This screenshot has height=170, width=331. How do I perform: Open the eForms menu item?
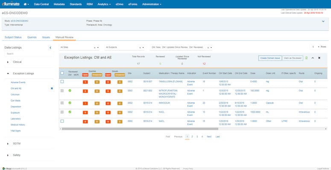(x=132, y=4)
